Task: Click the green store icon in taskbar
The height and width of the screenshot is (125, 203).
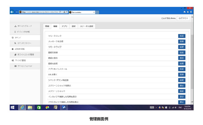Action: (x=39, y=107)
